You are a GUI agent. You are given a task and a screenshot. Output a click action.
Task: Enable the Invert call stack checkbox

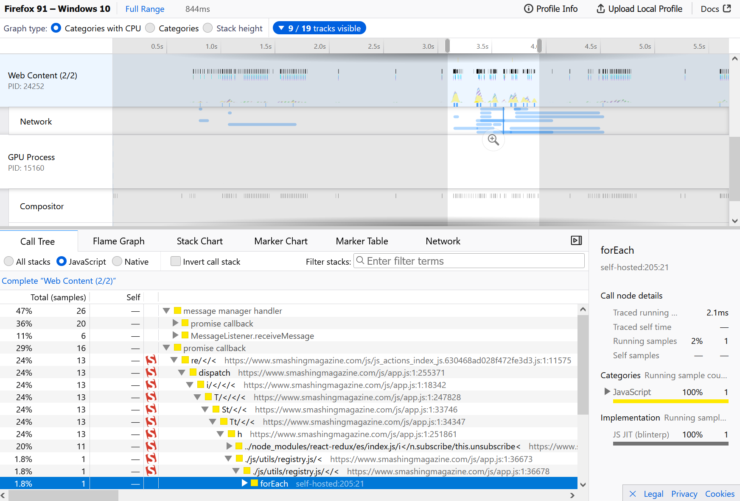[175, 261]
